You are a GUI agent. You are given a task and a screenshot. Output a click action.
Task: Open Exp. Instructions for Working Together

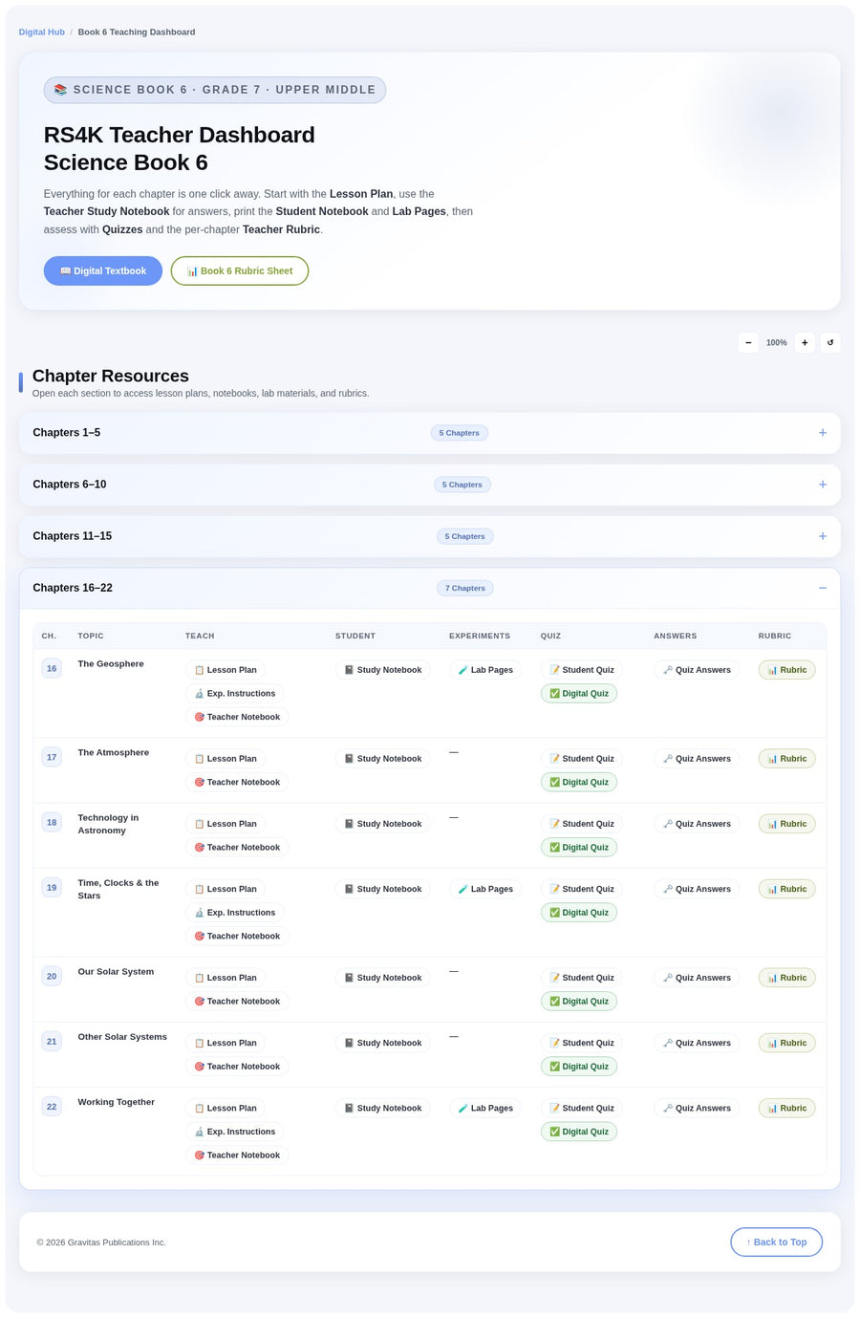pyautogui.click(x=235, y=1132)
